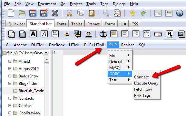
Task: Open the file path dropdown arrow
Action: click(x=46, y=53)
